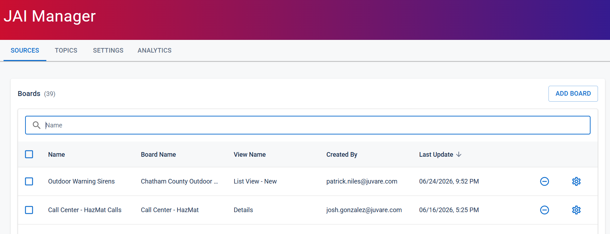Click Call Center - HazMat board name
610x234 pixels.
[170, 210]
